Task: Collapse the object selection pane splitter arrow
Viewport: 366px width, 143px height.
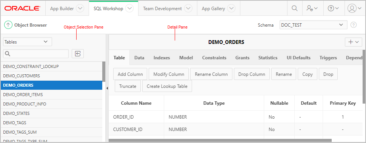Action: (107, 88)
